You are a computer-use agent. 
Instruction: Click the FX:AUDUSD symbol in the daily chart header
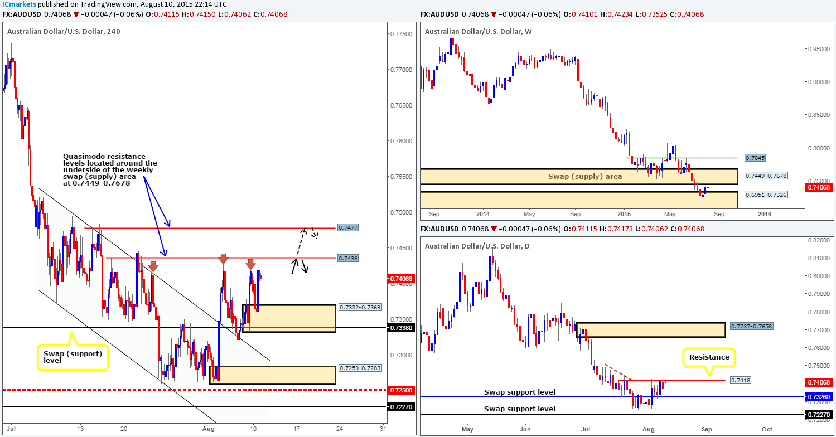click(x=439, y=230)
